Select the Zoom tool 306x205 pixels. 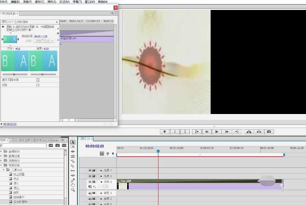point(73,190)
